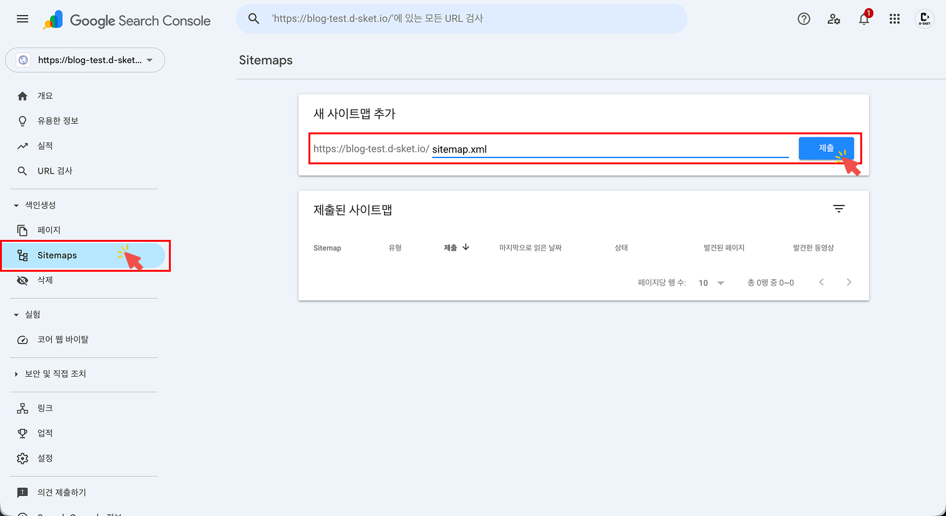Expand the property selector dropdown
This screenshot has width=946, height=516.
click(x=149, y=60)
